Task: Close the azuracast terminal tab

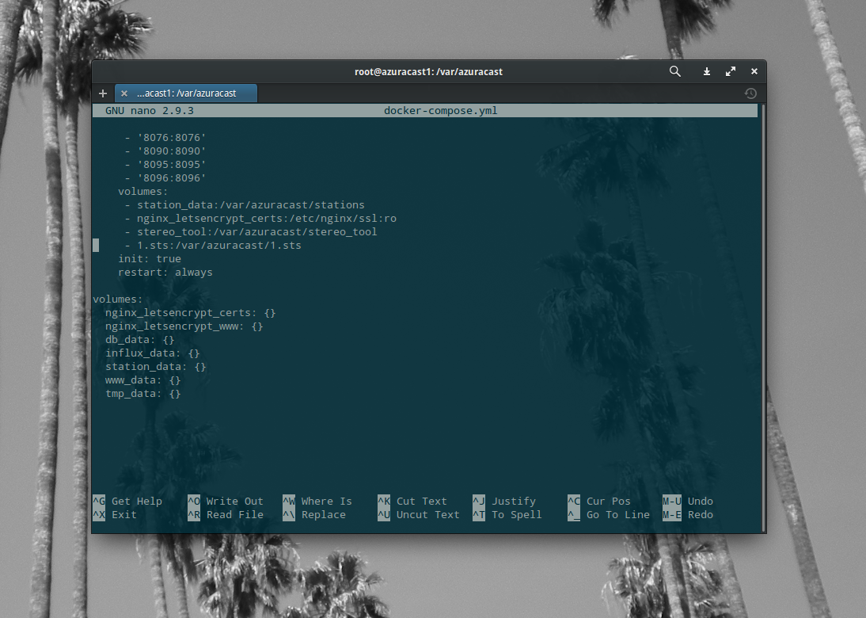Action: point(123,93)
